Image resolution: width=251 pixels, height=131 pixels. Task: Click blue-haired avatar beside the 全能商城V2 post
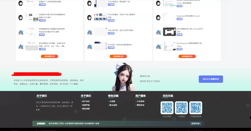pyautogui.click(x=21, y=47)
